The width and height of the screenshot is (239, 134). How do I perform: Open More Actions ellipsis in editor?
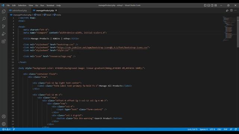tap(236, 10)
